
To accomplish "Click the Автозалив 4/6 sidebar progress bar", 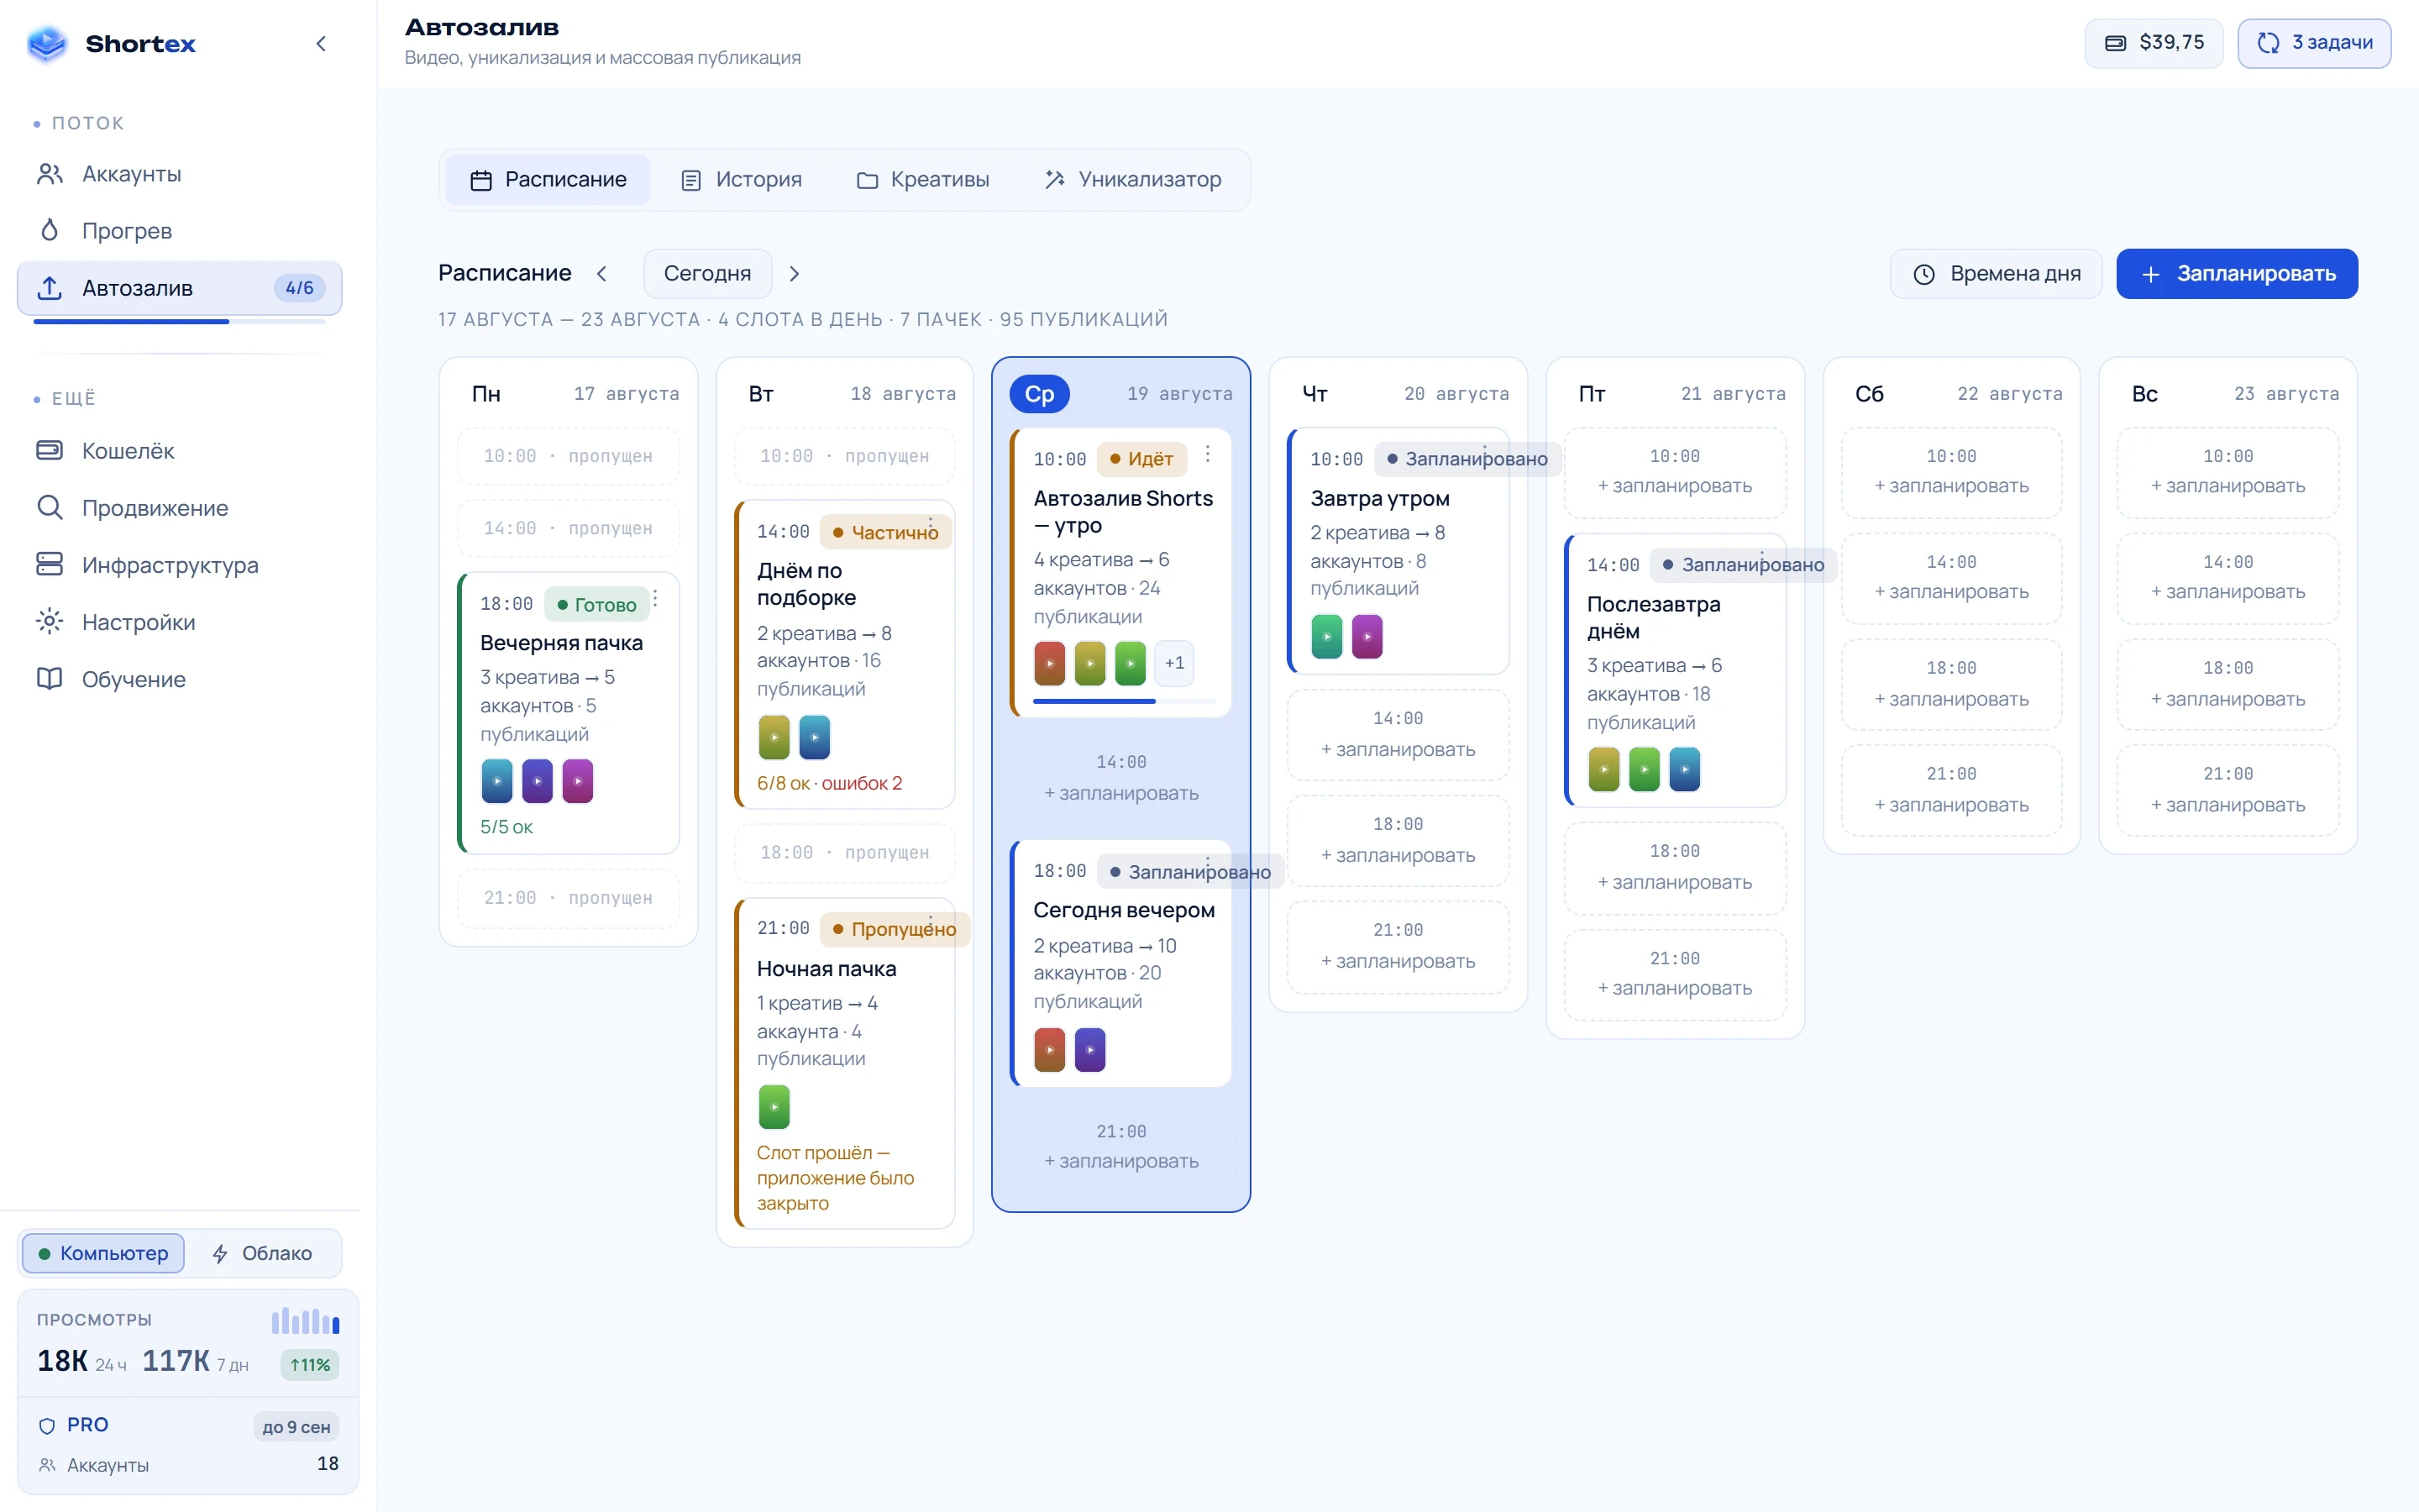I will [180, 321].
